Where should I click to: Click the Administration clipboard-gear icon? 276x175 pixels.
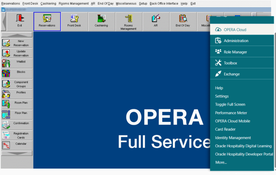click(218, 41)
